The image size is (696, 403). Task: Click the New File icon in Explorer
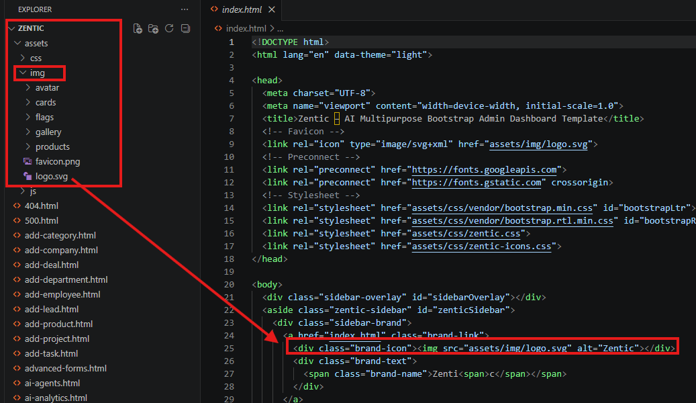coord(138,28)
